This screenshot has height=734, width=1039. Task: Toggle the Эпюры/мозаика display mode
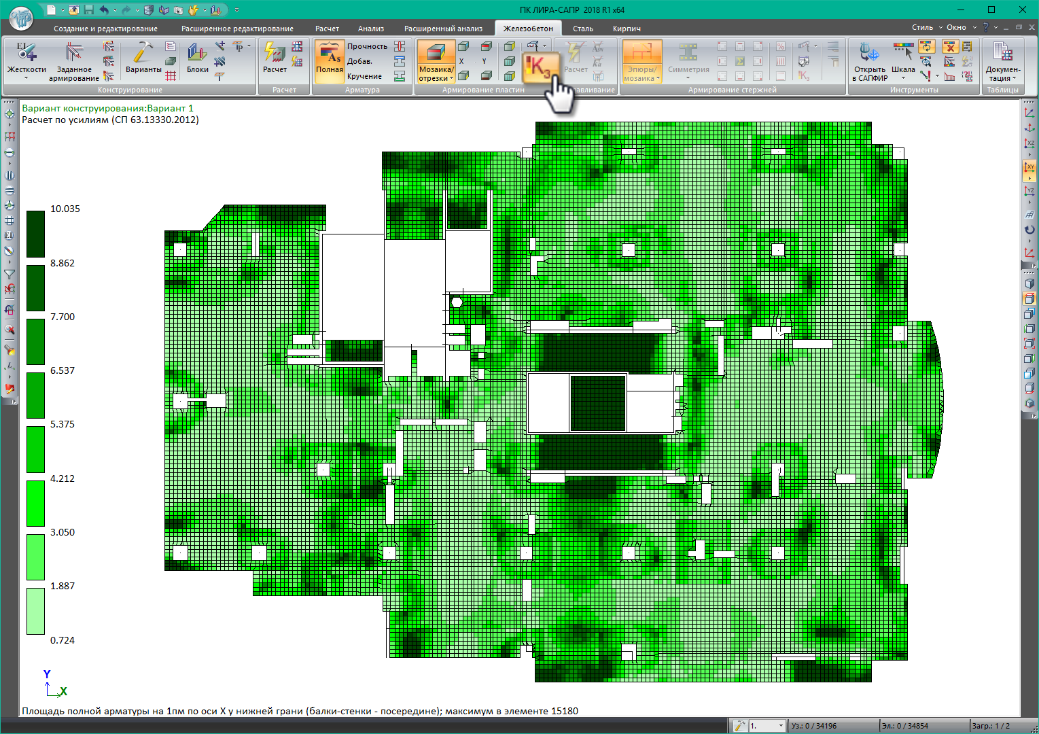(641, 61)
